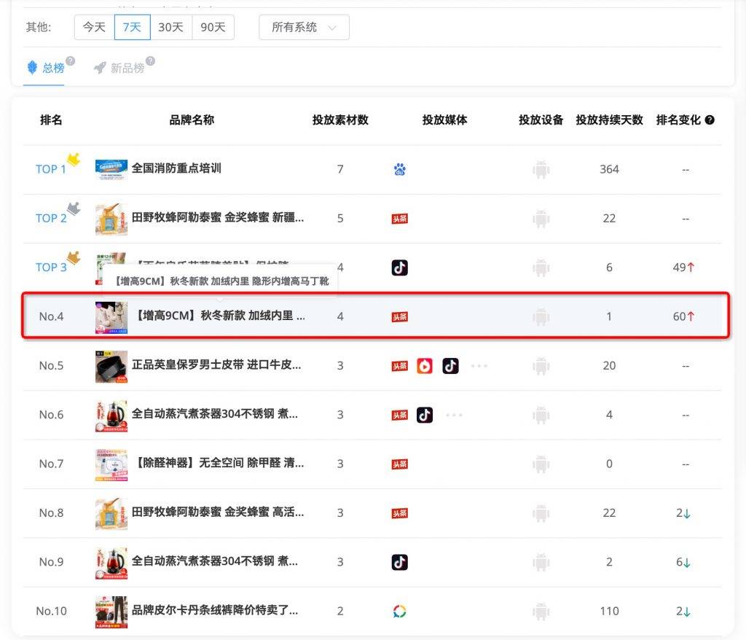Open the 正品英皇保罗男士皮带 product link

coord(216,364)
